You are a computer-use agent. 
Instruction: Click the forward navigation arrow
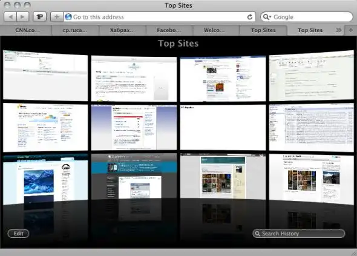click(22, 17)
